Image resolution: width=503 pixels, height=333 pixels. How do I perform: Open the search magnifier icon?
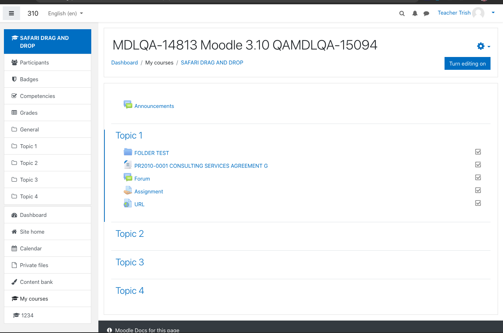[x=402, y=14]
